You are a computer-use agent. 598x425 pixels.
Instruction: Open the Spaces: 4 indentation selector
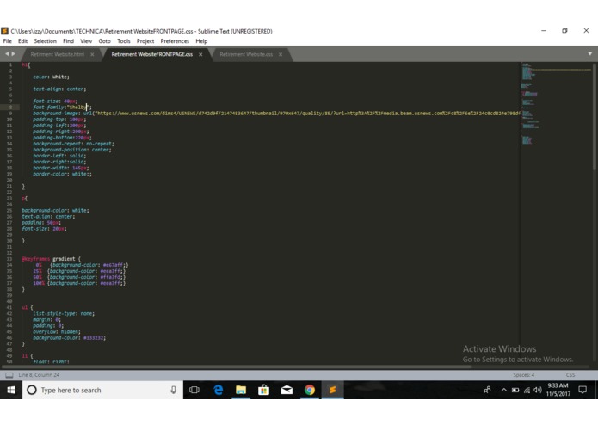pos(524,375)
